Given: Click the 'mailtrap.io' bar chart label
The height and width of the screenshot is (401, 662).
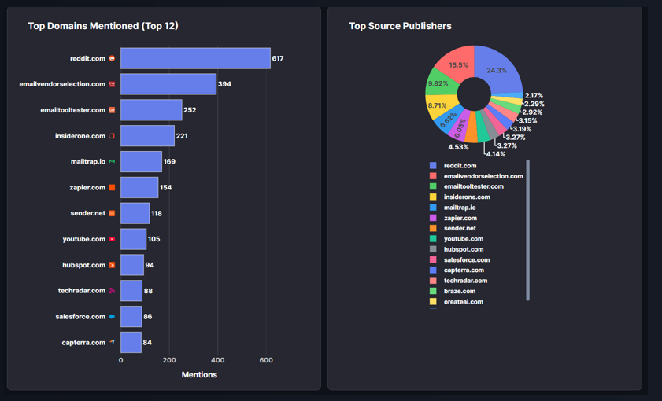Looking at the screenshot, I should coord(88,161).
